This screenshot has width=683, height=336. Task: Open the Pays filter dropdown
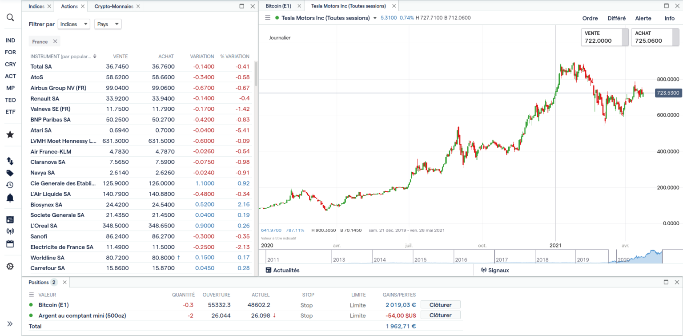108,24
